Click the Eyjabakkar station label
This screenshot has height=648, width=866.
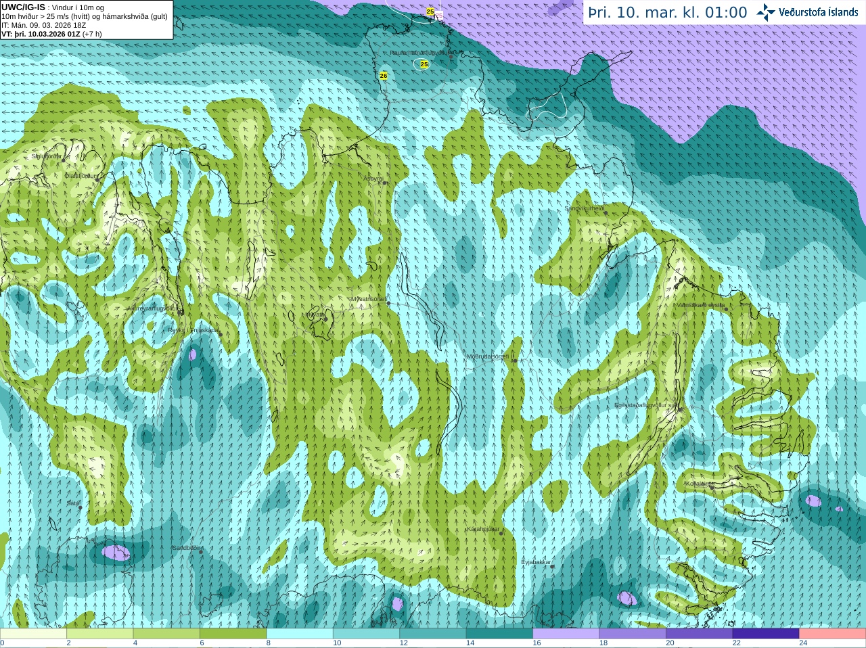click(x=537, y=562)
